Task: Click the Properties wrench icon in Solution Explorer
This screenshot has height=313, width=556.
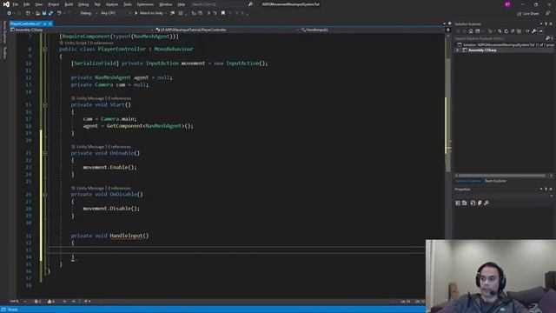Action: 533,31
